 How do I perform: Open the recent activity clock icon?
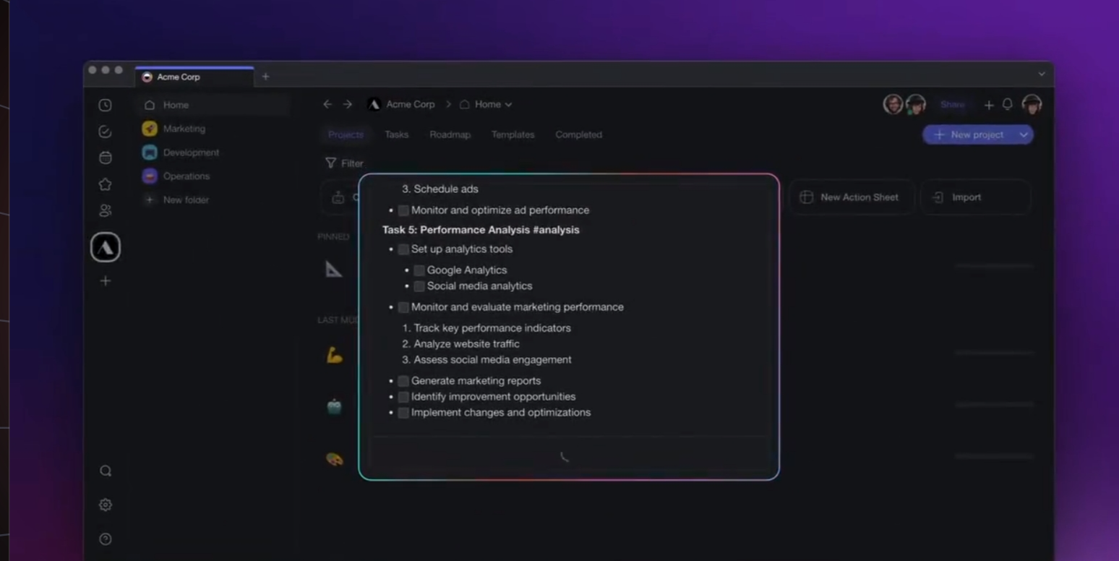pos(106,105)
